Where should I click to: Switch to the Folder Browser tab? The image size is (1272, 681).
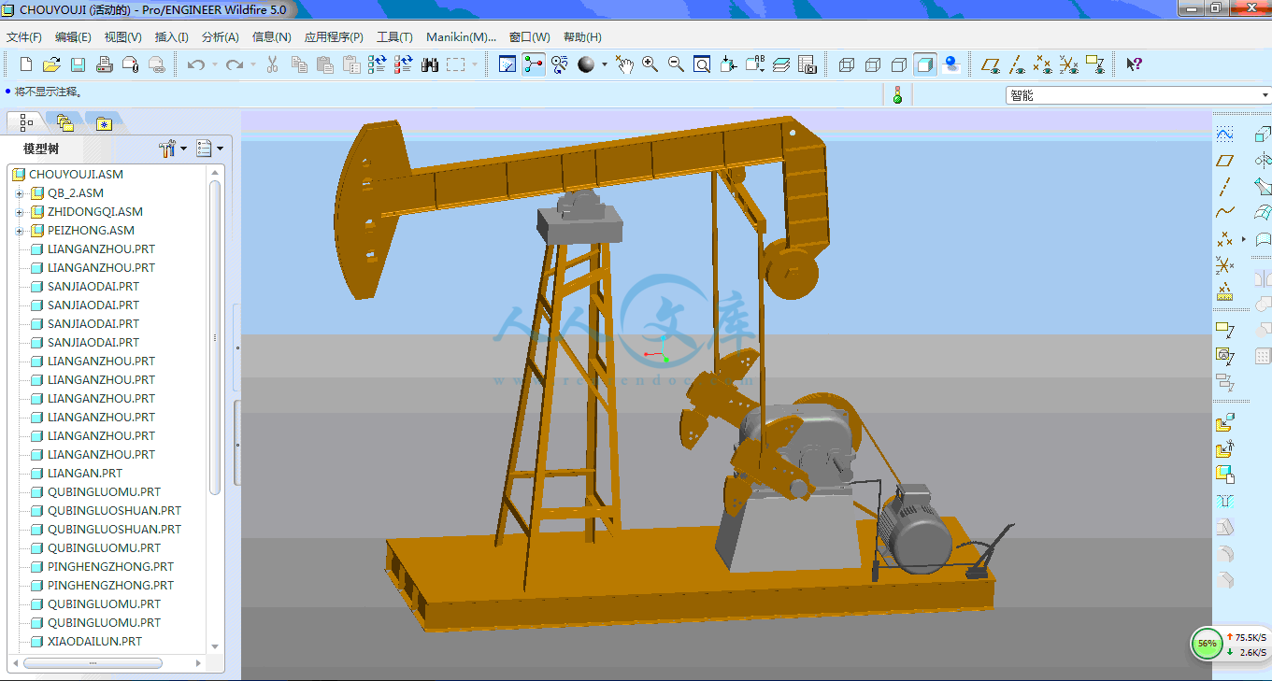pyautogui.click(x=64, y=122)
